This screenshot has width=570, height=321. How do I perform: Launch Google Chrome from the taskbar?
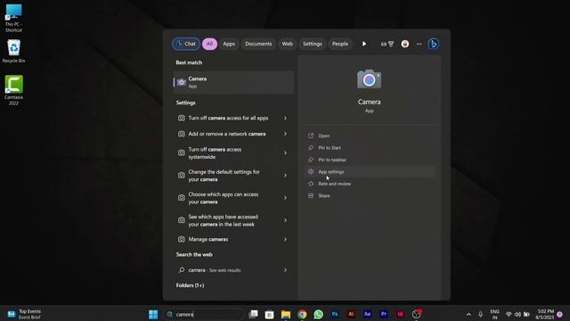click(302, 315)
